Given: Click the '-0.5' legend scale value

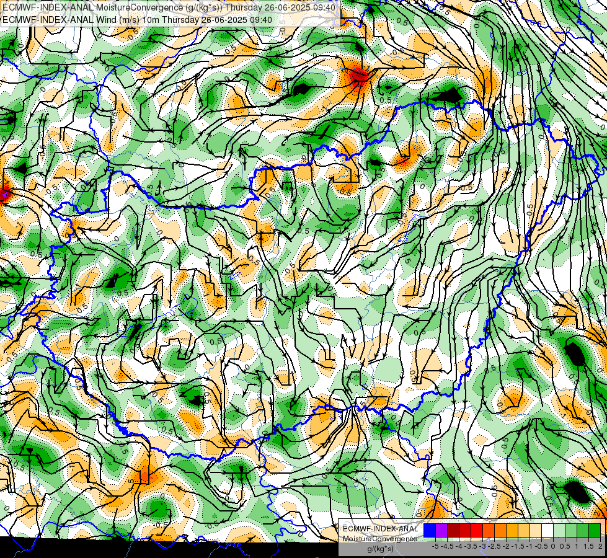Looking at the screenshot, I should click(541, 546).
